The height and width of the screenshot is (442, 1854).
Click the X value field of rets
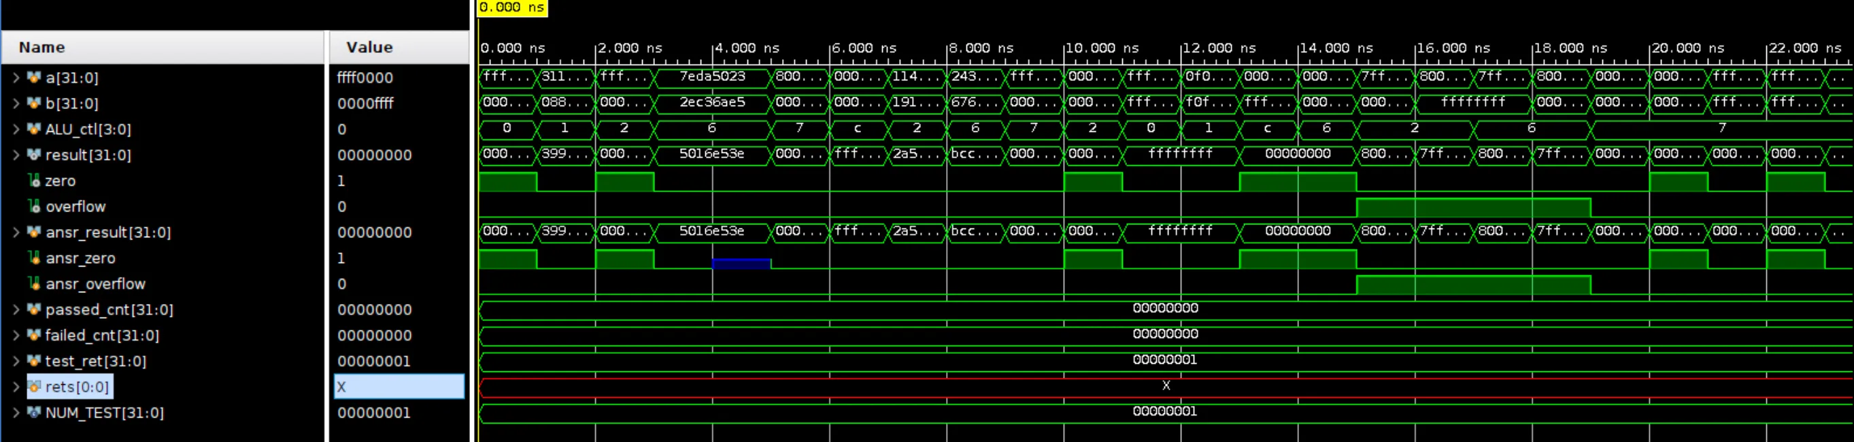[399, 386]
